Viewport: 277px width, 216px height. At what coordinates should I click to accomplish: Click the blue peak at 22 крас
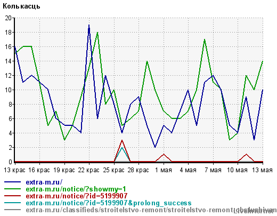[x=89, y=25]
